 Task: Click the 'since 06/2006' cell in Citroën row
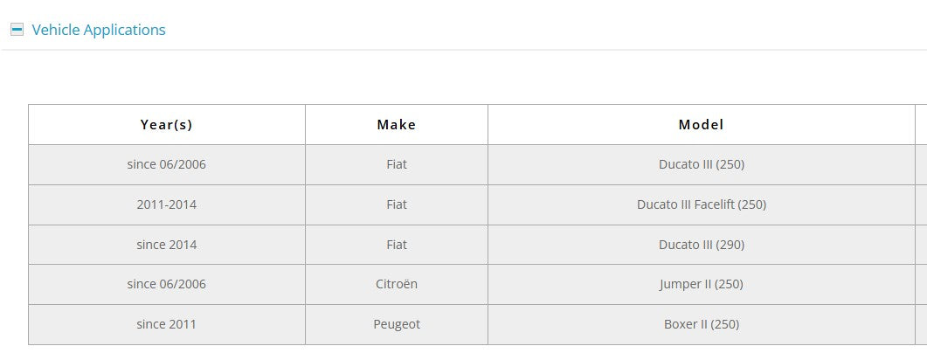coord(166,284)
